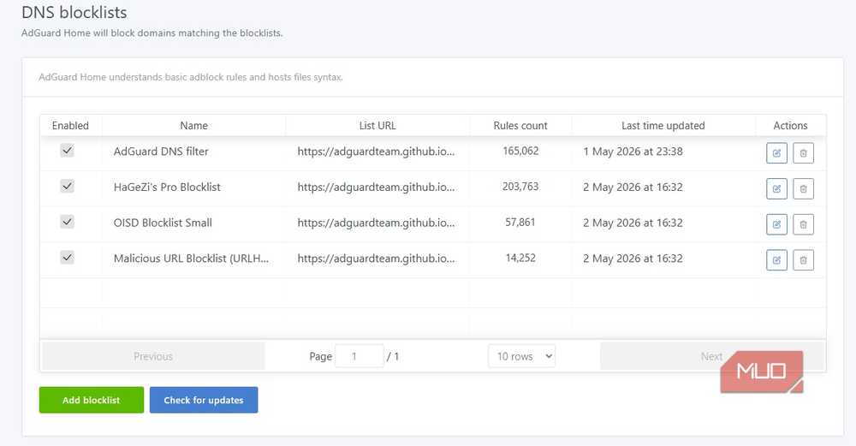Click the Check for updates button
856x446 pixels.
pyautogui.click(x=204, y=400)
